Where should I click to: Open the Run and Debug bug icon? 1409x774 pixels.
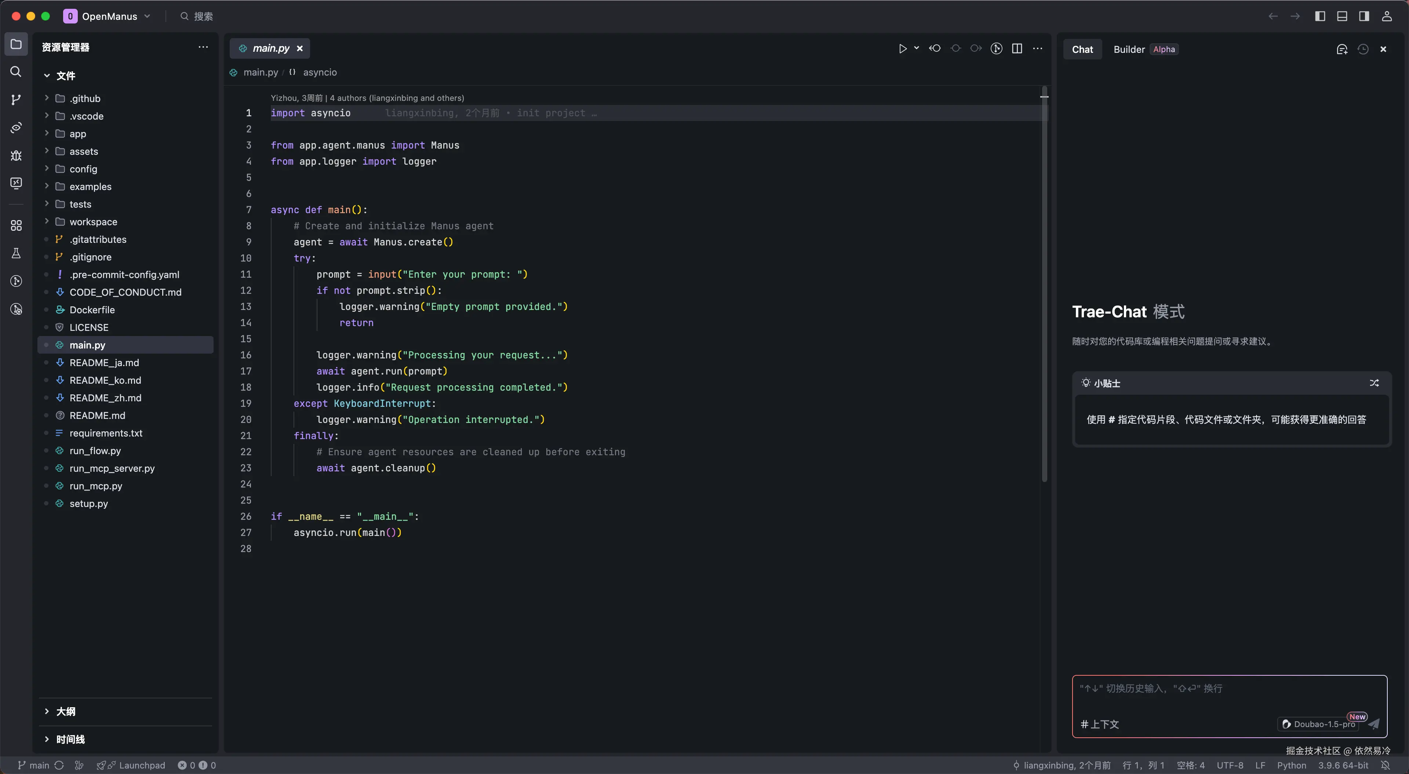16,155
